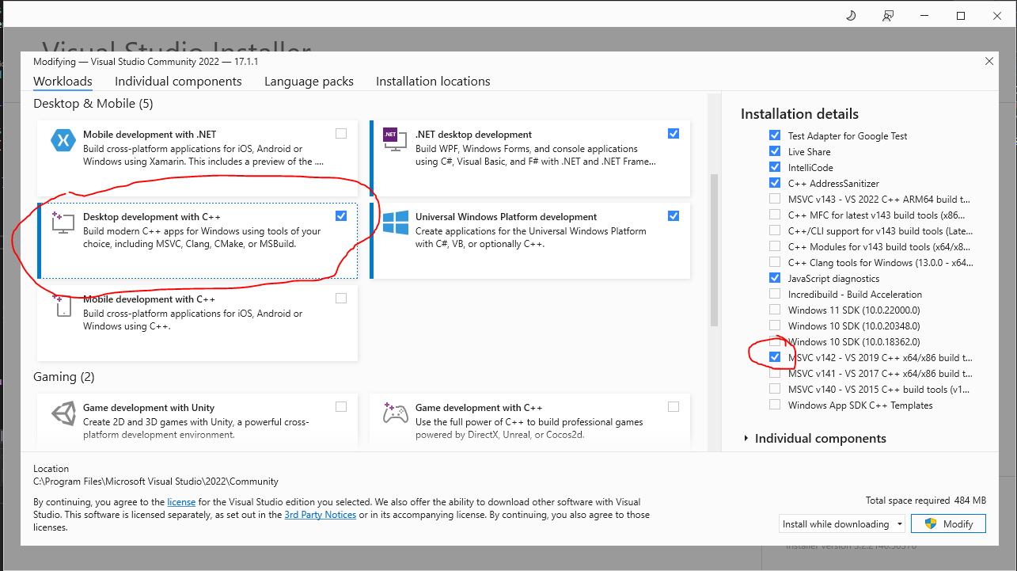
Task: Click the Universal Windows Platform Windows logo icon
Action: coord(395,223)
